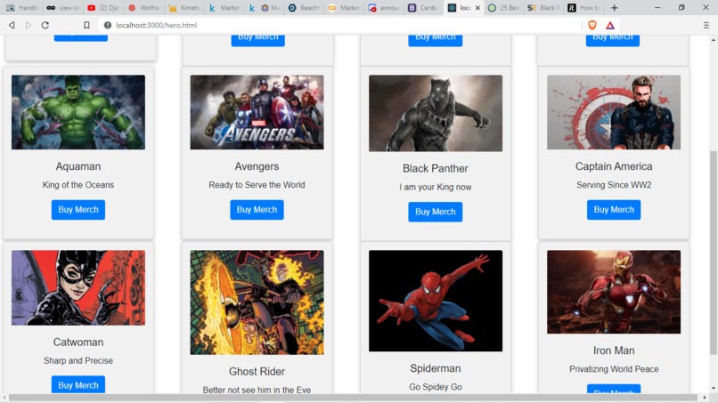Click the Catwoman comic image

[78, 287]
